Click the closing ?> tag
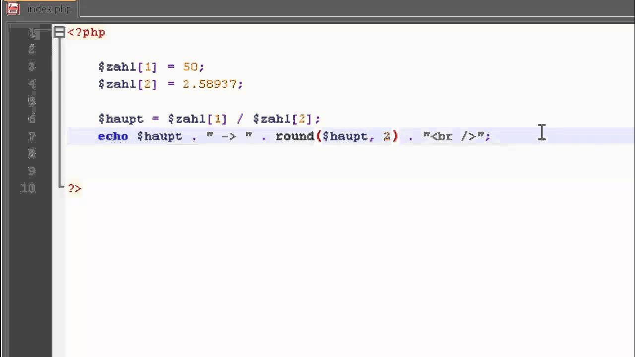Viewport: 635px width, 357px height. point(74,188)
